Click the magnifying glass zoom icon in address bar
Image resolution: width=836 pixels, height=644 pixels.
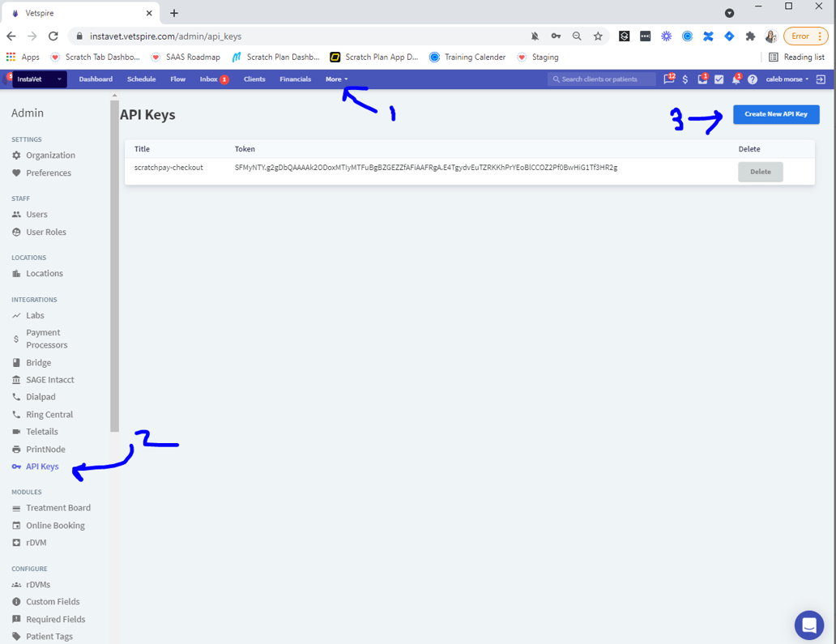pos(577,36)
